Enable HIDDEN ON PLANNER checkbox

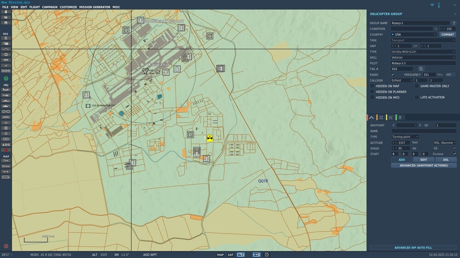click(x=372, y=92)
